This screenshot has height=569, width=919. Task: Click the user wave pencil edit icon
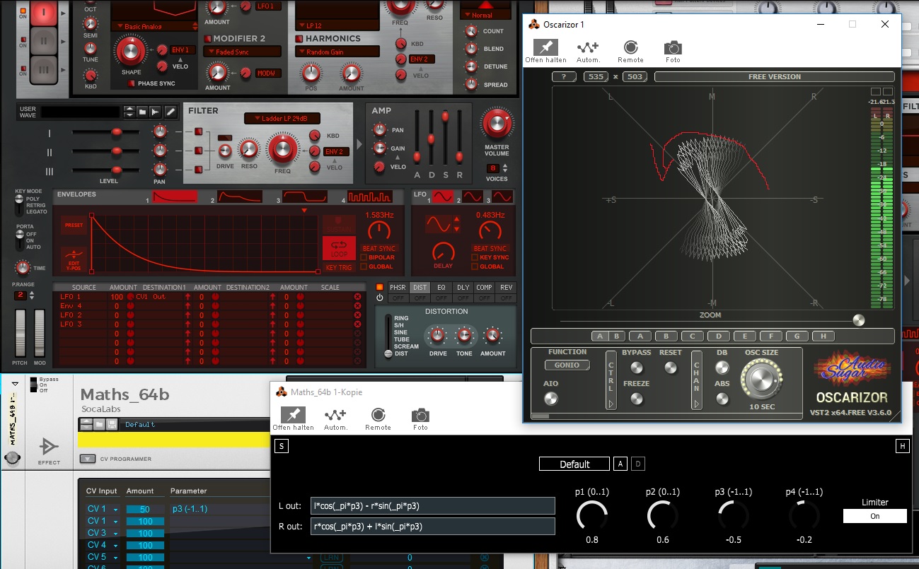[171, 112]
